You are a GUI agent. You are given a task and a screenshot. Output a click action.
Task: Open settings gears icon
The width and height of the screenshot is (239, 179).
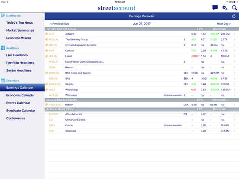click(225, 8)
